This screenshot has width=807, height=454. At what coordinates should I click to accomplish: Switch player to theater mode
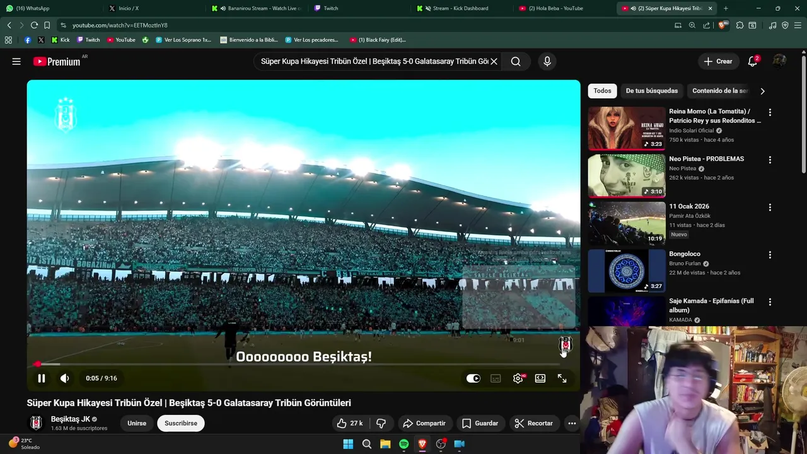pyautogui.click(x=540, y=378)
